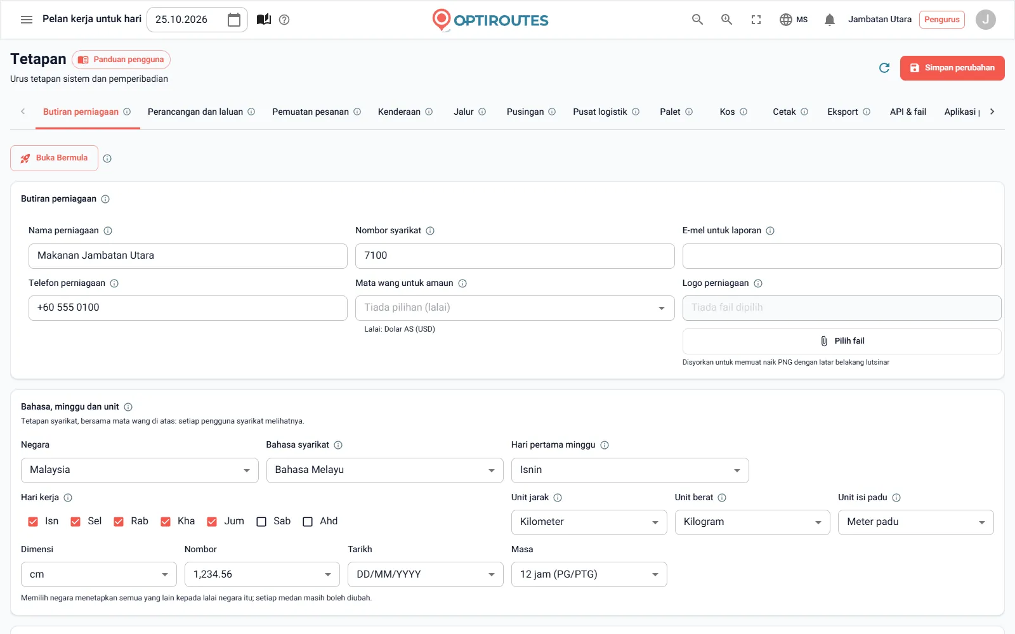Screen dimensions: 1015x634
Task: Switch to the Kenderaan tab
Action: click(x=405, y=112)
